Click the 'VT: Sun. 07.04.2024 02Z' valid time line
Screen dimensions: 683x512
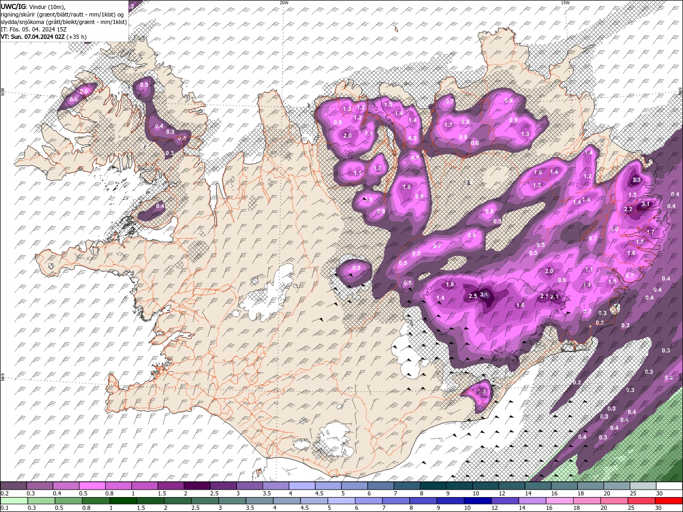pyautogui.click(x=44, y=37)
